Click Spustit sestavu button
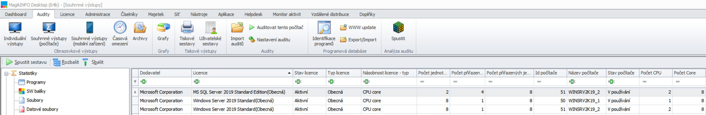Screen dimensions: 706x115 27,62
